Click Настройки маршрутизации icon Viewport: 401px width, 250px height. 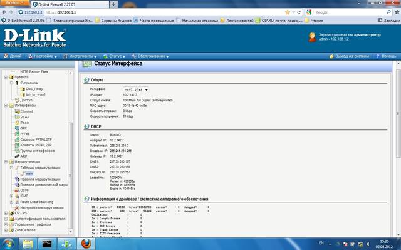(x=17, y=208)
